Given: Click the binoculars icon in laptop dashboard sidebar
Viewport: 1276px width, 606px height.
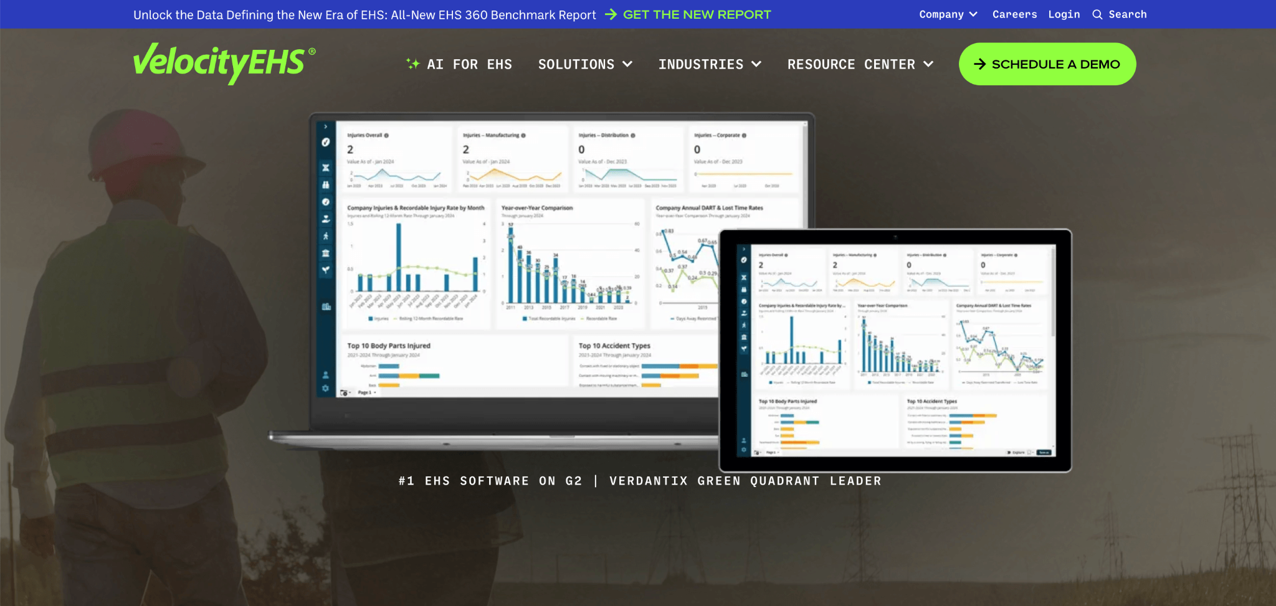Looking at the screenshot, I should click(x=325, y=185).
